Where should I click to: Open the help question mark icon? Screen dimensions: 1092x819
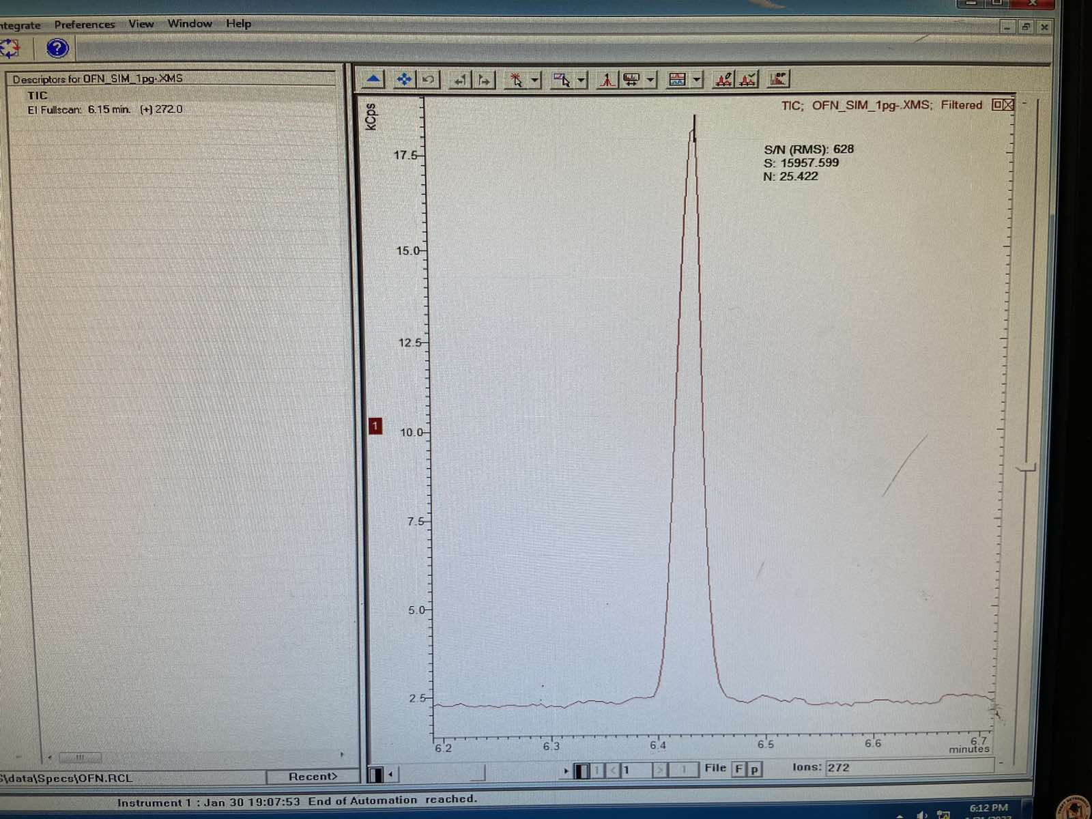57,48
